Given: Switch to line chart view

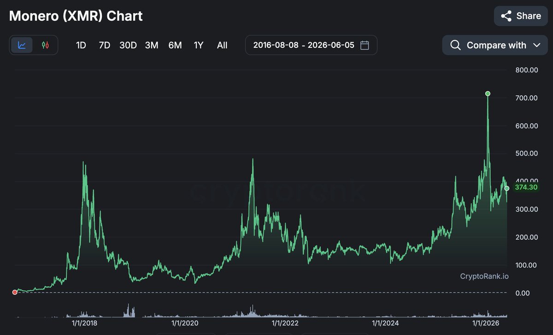Looking at the screenshot, I should pos(22,45).
